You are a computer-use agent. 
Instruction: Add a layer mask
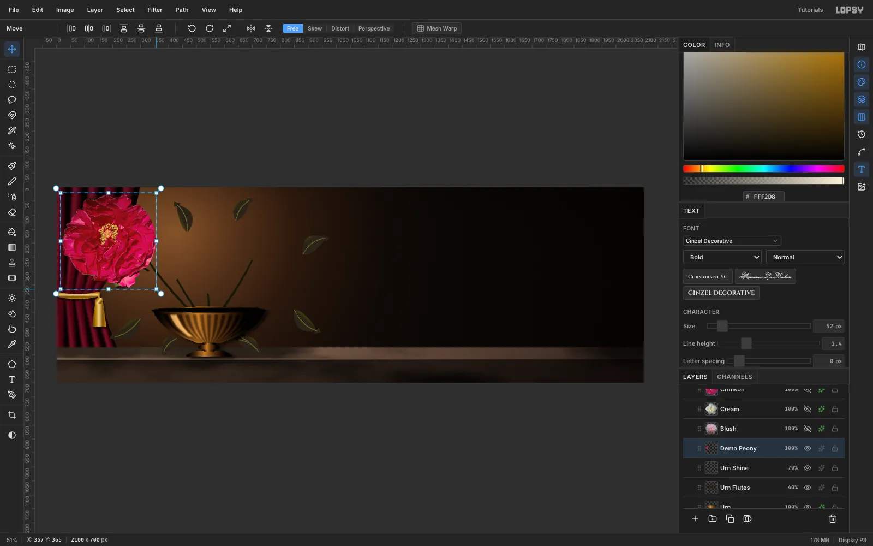(x=748, y=519)
